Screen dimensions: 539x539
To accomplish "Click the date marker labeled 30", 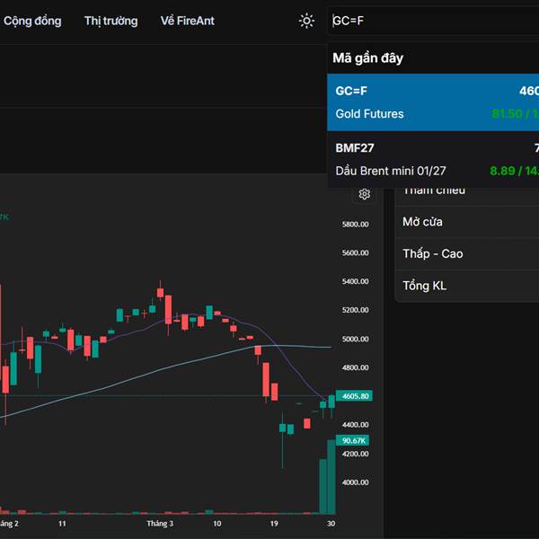I will (x=331, y=523).
